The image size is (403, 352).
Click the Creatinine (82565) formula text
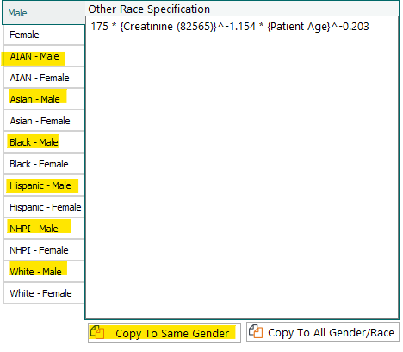click(168, 27)
